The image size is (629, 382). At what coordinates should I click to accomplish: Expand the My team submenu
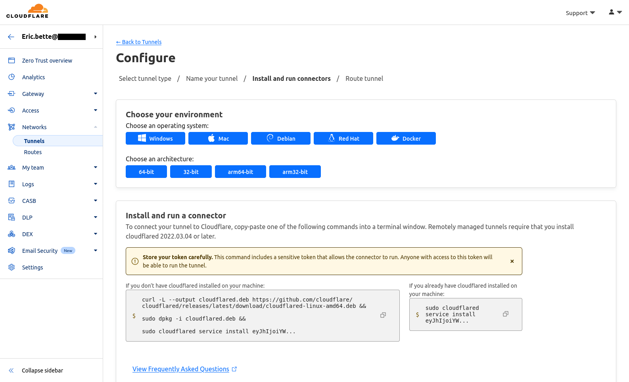click(96, 168)
